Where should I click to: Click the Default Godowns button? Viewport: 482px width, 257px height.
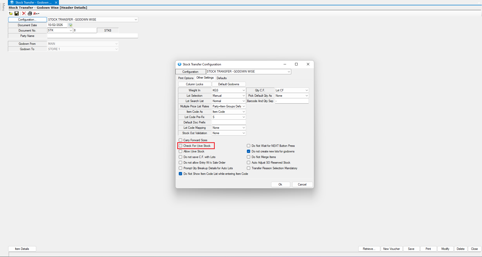[x=229, y=84]
